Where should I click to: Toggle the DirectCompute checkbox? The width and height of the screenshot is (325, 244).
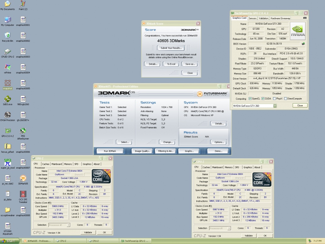click(286, 98)
